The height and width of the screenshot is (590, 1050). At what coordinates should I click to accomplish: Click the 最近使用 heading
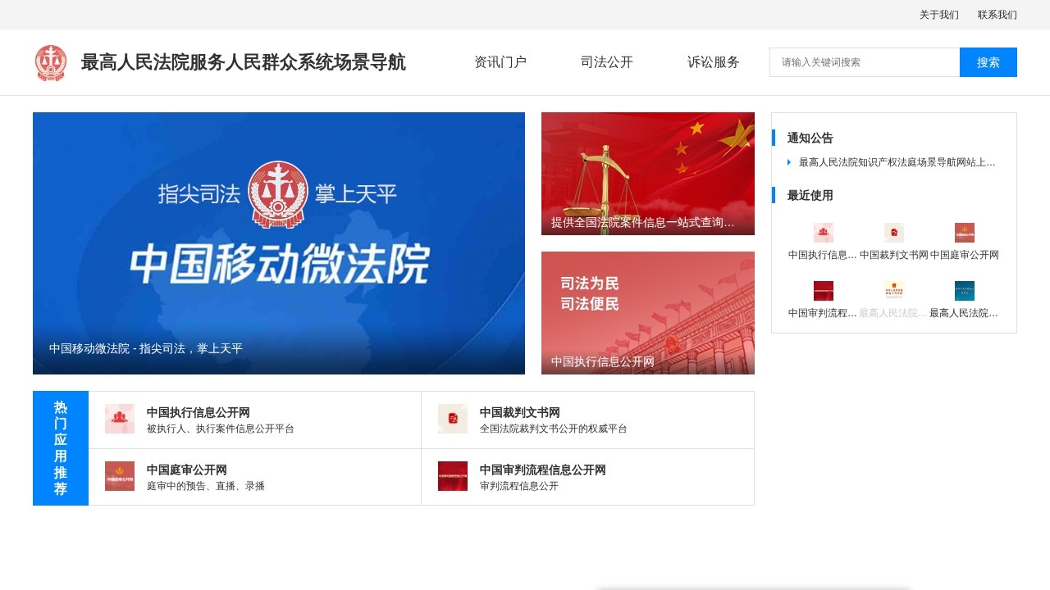pos(810,195)
